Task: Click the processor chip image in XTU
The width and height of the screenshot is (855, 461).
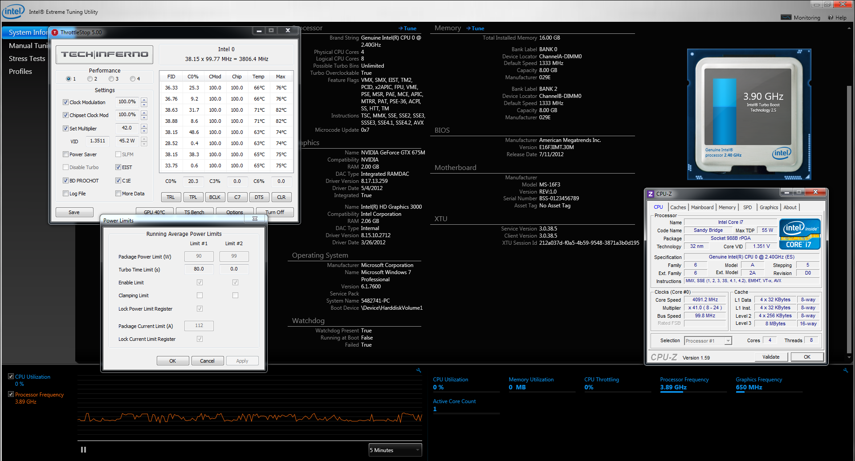Action: [749, 114]
